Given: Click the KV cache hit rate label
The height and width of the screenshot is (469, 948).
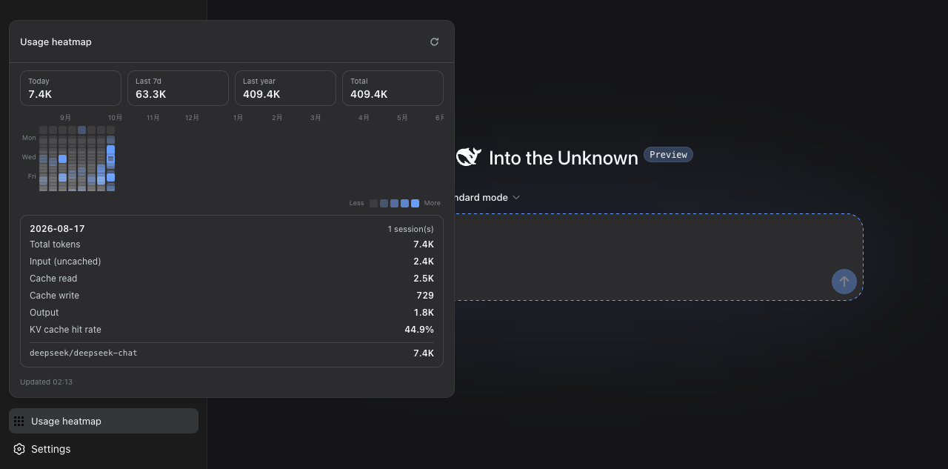Looking at the screenshot, I should tap(65, 330).
